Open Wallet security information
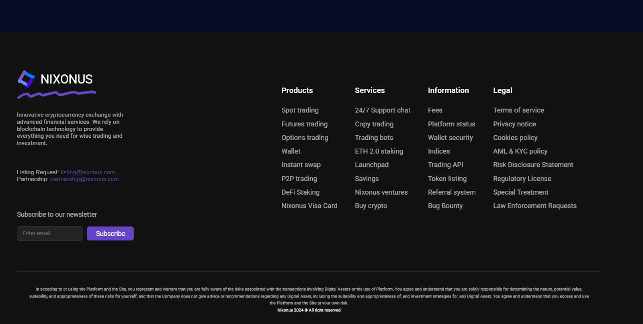 450,138
